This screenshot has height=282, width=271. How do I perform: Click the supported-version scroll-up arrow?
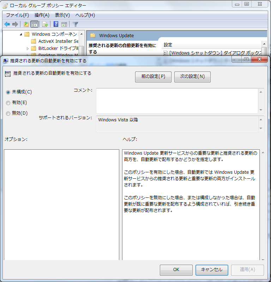coord(261,120)
